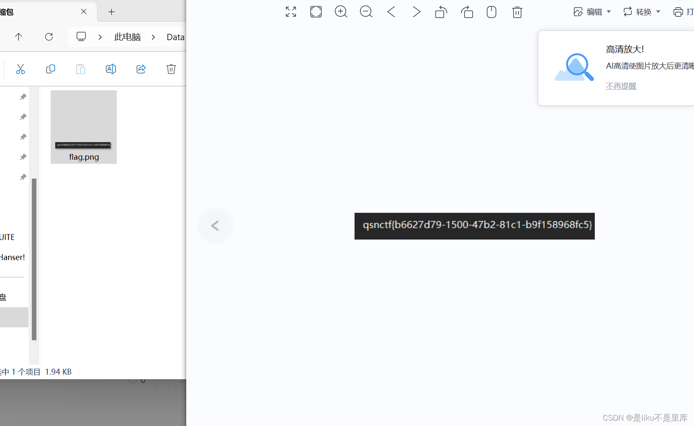Cut the selected file in Explorer
This screenshot has height=426, width=694.
[21, 69]
